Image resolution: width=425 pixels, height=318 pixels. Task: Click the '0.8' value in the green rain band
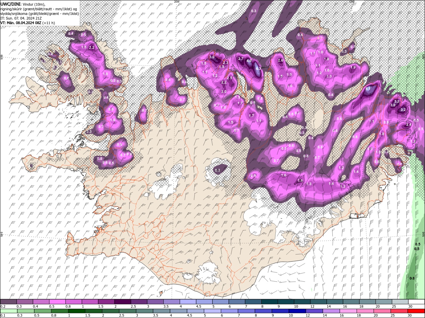pyautogui.click(x=412, y=278)
